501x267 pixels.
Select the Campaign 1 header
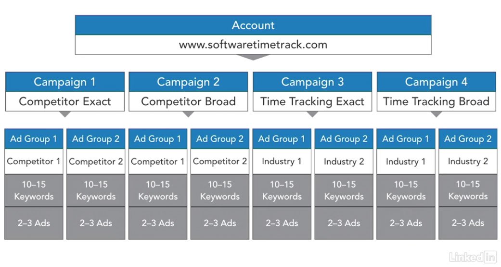click(x=64, y=82)
